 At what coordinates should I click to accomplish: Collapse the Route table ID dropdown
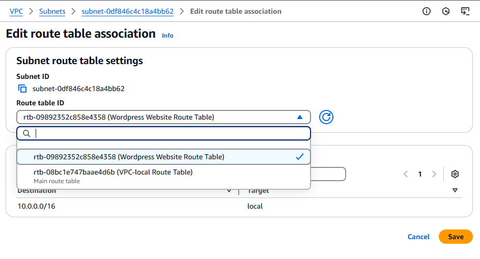point(300,117)
